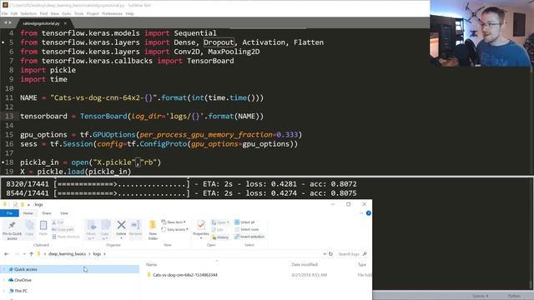This screenshot has height=300, width=534.
Task: Open the Sublime Project menu
Action: click(93, 13)
